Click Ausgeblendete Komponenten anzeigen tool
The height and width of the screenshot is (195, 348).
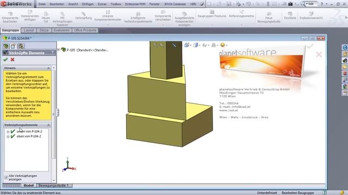184,19
